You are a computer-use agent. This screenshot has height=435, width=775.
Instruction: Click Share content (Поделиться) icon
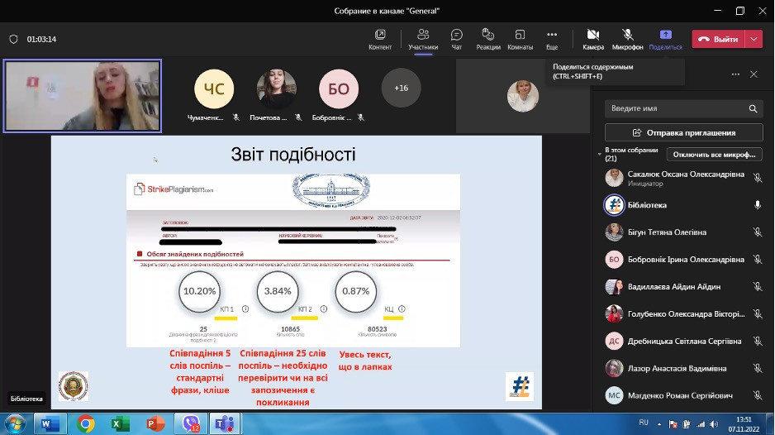coord(665,39)
